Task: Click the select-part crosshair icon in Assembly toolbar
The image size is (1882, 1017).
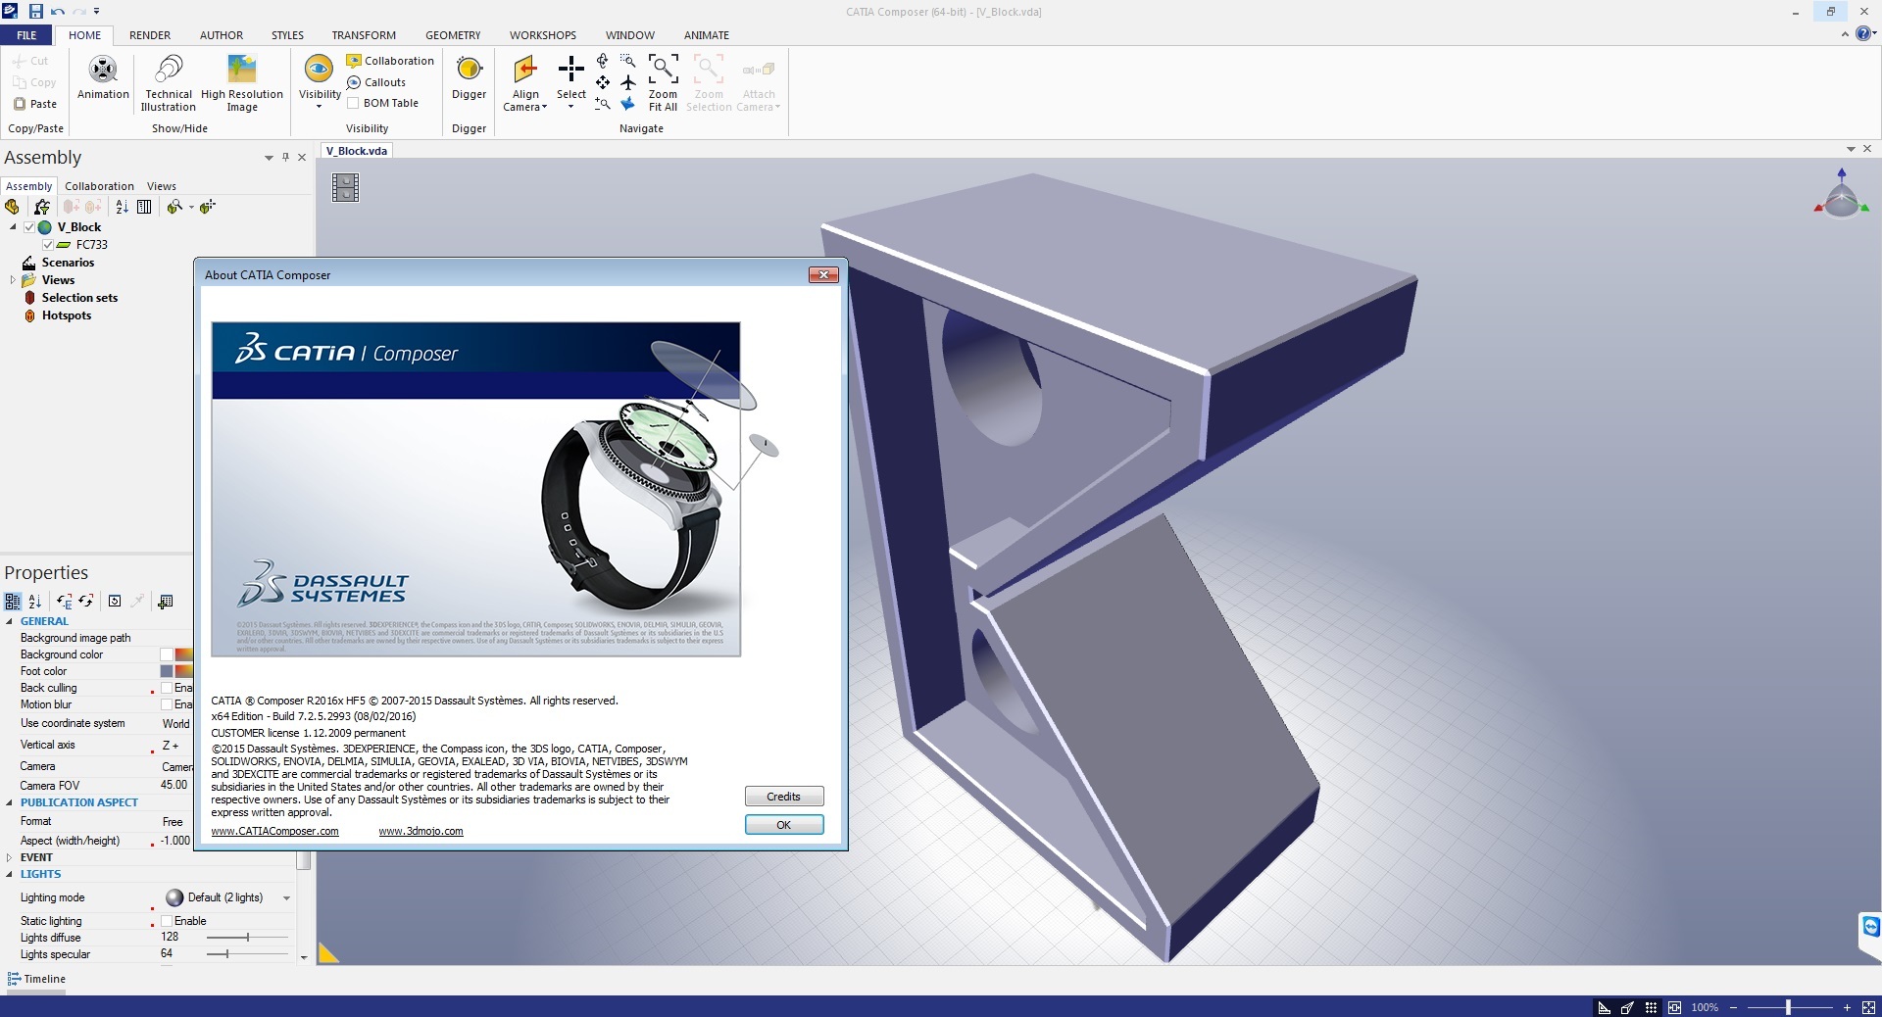Action: click(x=207, y=207)
